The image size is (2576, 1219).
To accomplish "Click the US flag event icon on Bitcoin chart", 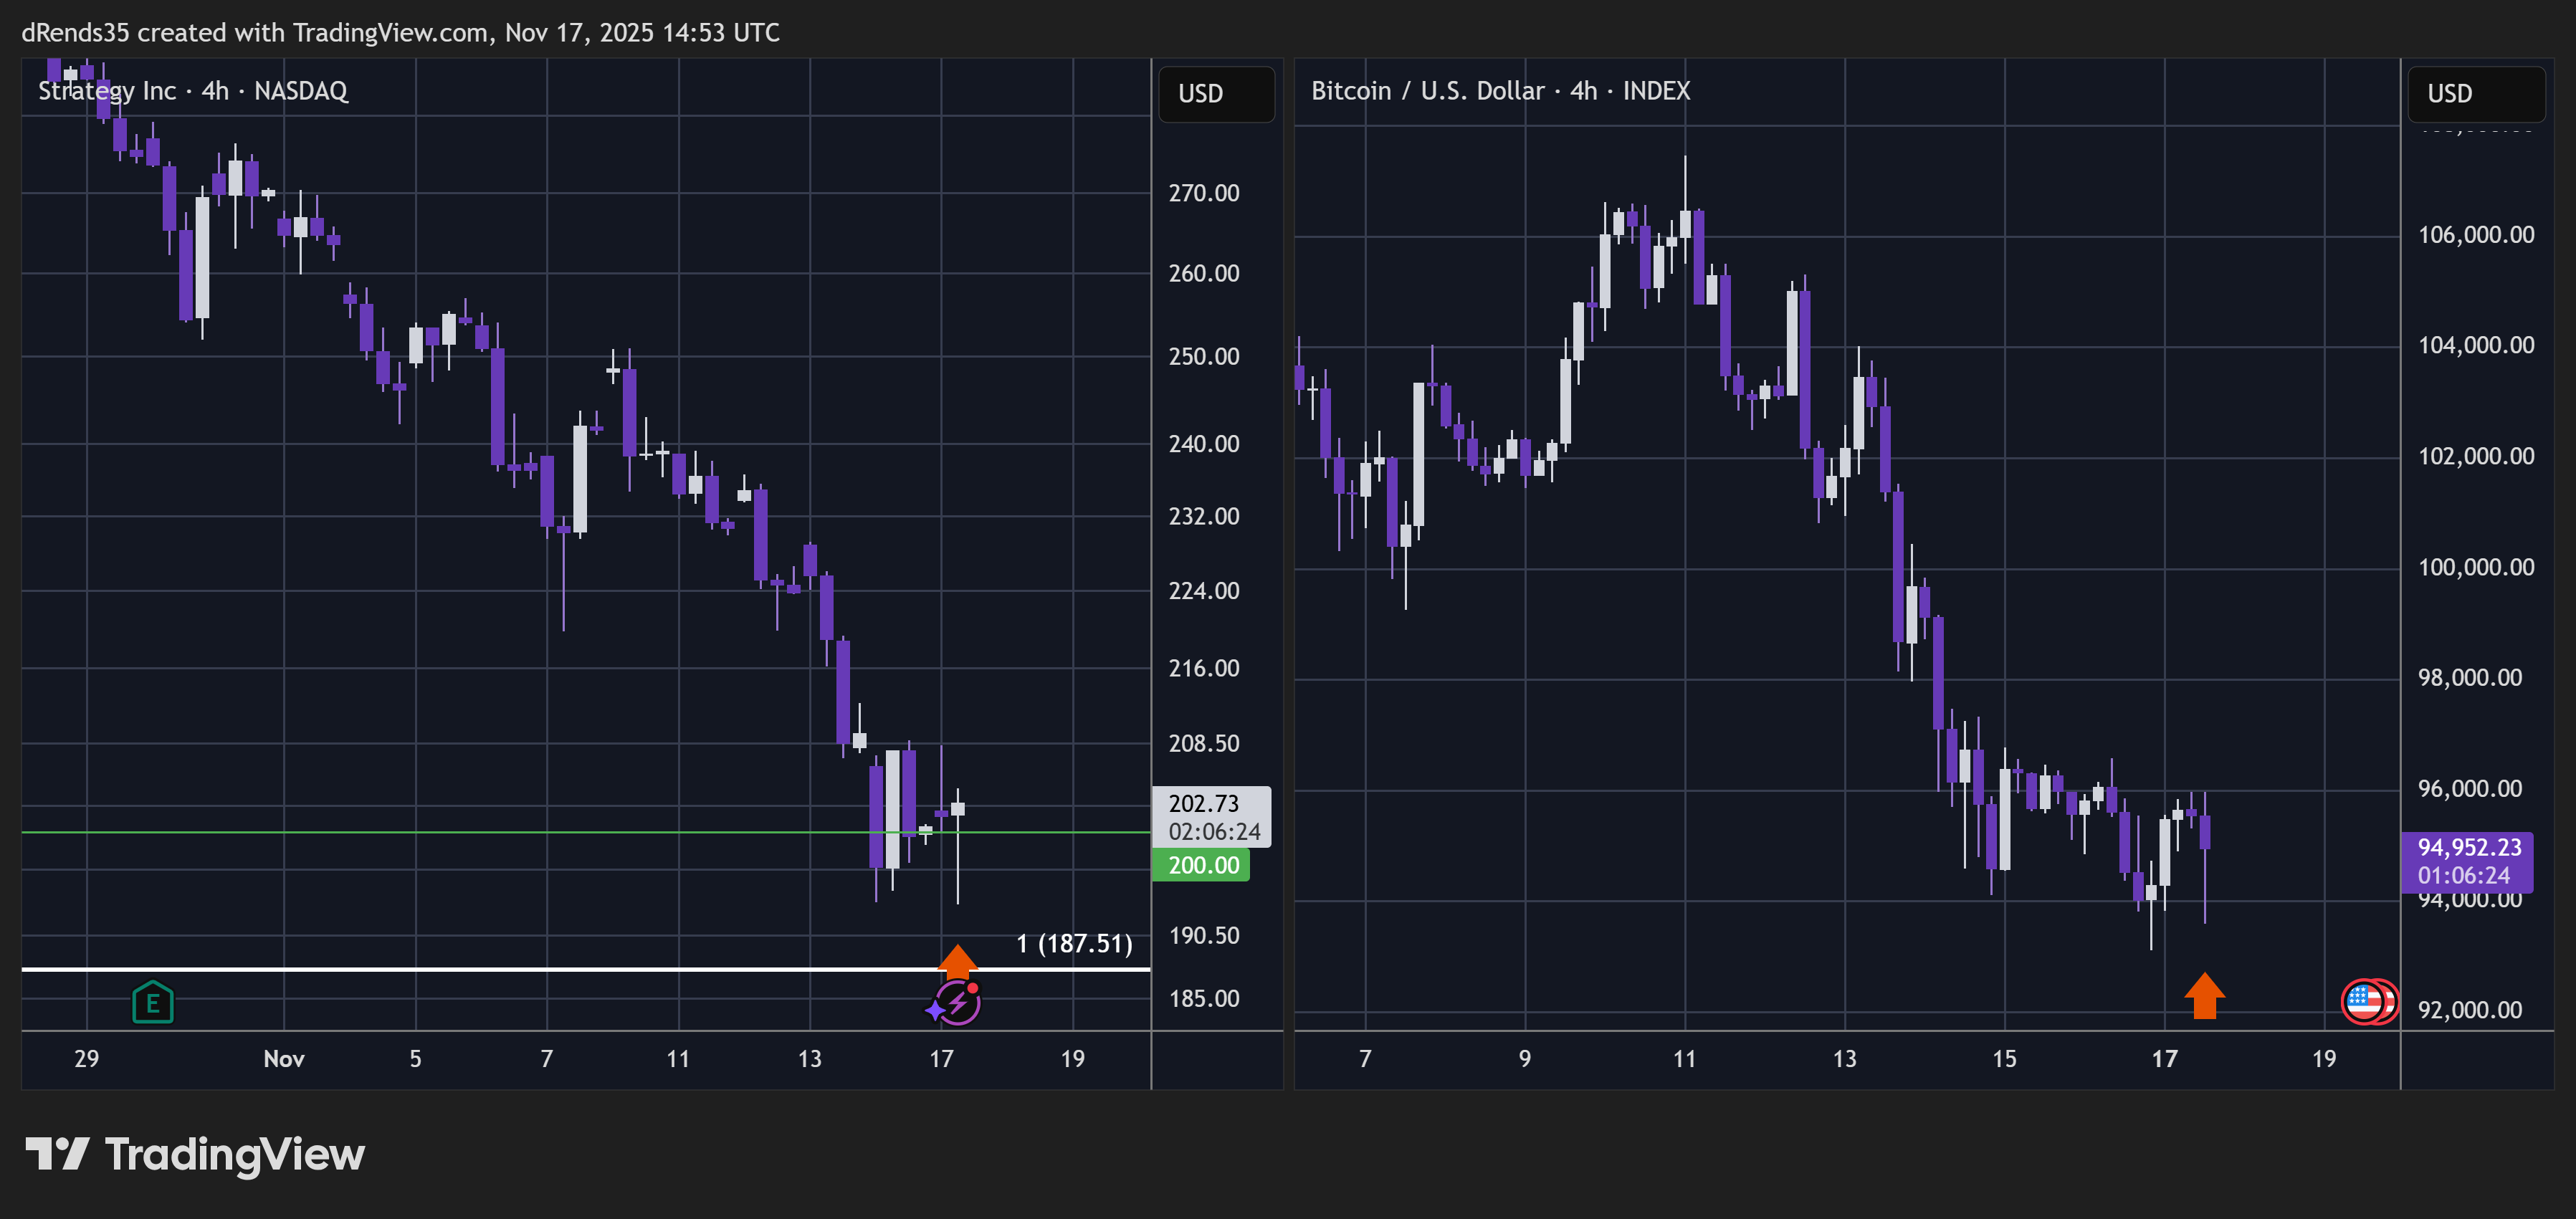I will pyautogui.click(x=2365, y=1002).
